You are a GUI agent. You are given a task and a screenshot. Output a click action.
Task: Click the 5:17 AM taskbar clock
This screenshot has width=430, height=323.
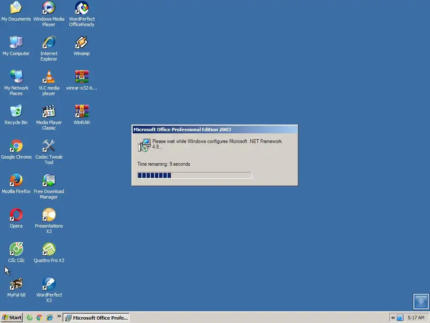click(x=416, y=318)
